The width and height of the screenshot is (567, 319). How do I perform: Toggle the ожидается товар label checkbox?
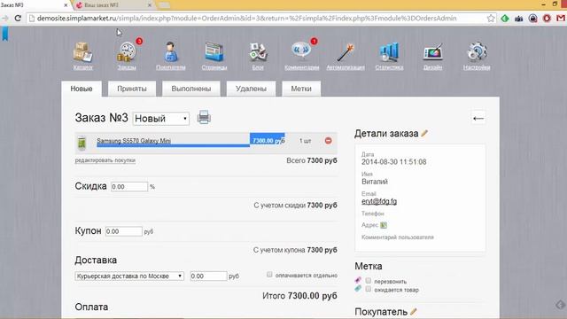(369, 289)
